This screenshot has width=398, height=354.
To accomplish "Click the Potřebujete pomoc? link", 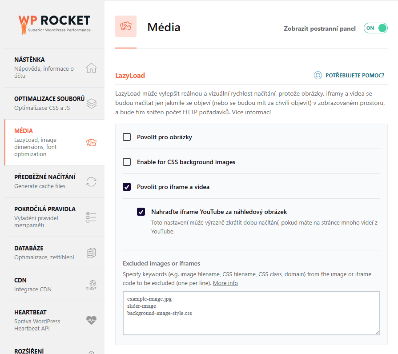I will pos(354,75).
